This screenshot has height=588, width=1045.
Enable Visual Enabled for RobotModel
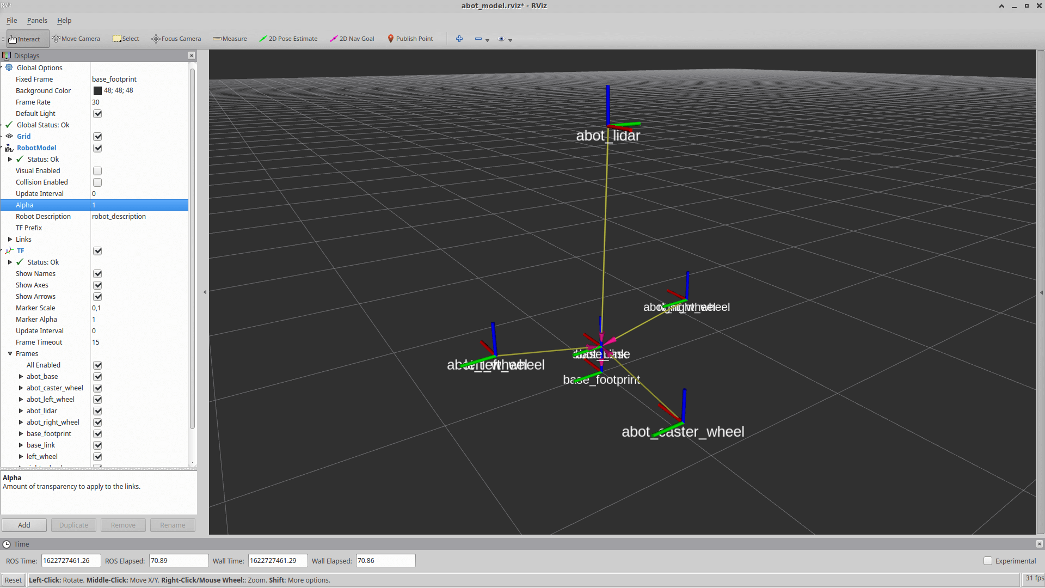(97, 170)
